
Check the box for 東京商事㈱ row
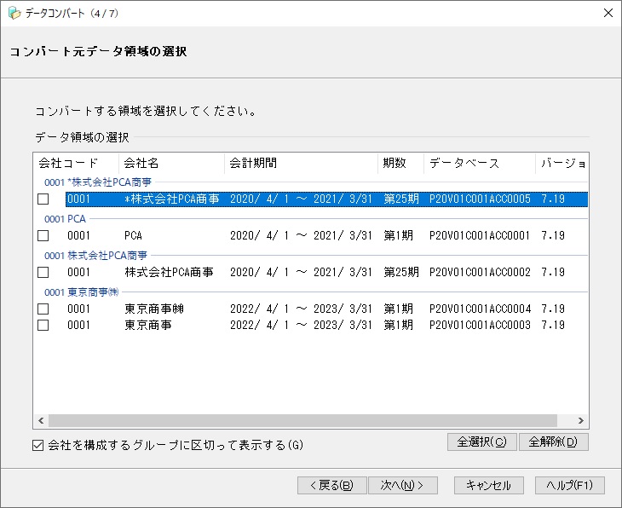pyautogui.click(x=43, y=309)
